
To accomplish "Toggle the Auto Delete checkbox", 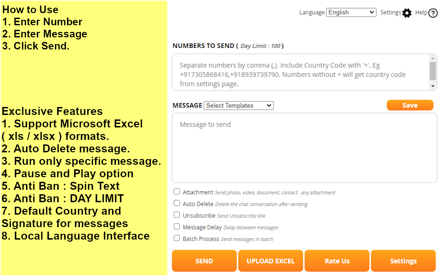I will (x=177, y=203).
